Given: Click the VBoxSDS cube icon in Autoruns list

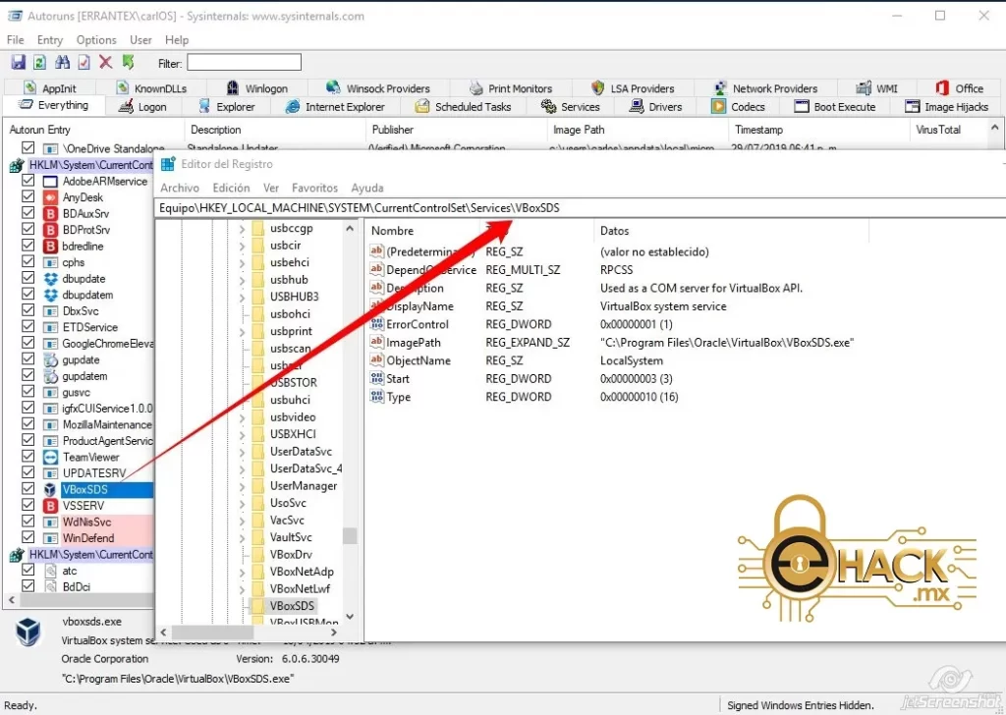Looking at the screenshot, I should tap(50, 489).
